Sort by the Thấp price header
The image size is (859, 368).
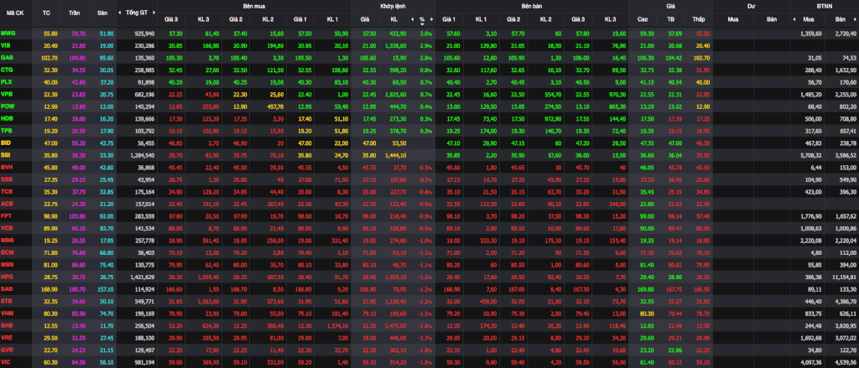[698, 19]
